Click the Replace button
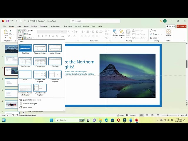This screenshot has height=141, width=188. coord(155,34)
